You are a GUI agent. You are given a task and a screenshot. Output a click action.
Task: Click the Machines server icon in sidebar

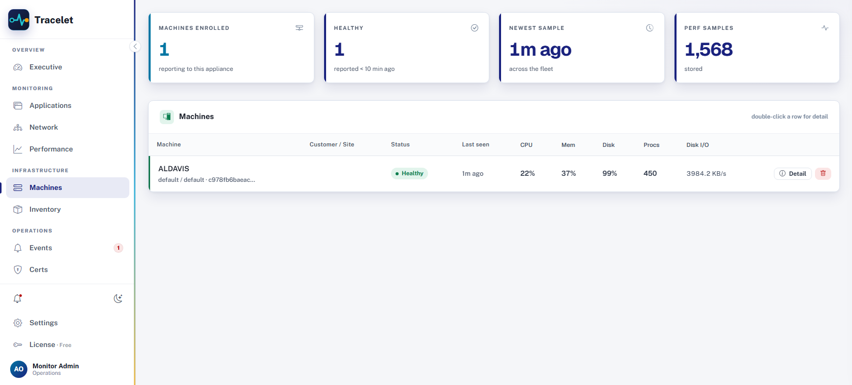[18, 187]
